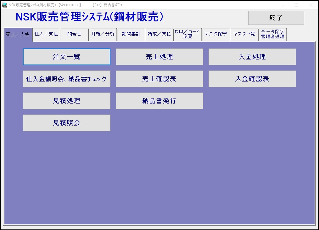
Task: Switch to the マスタ保守 tab
Action: (216, 34)
